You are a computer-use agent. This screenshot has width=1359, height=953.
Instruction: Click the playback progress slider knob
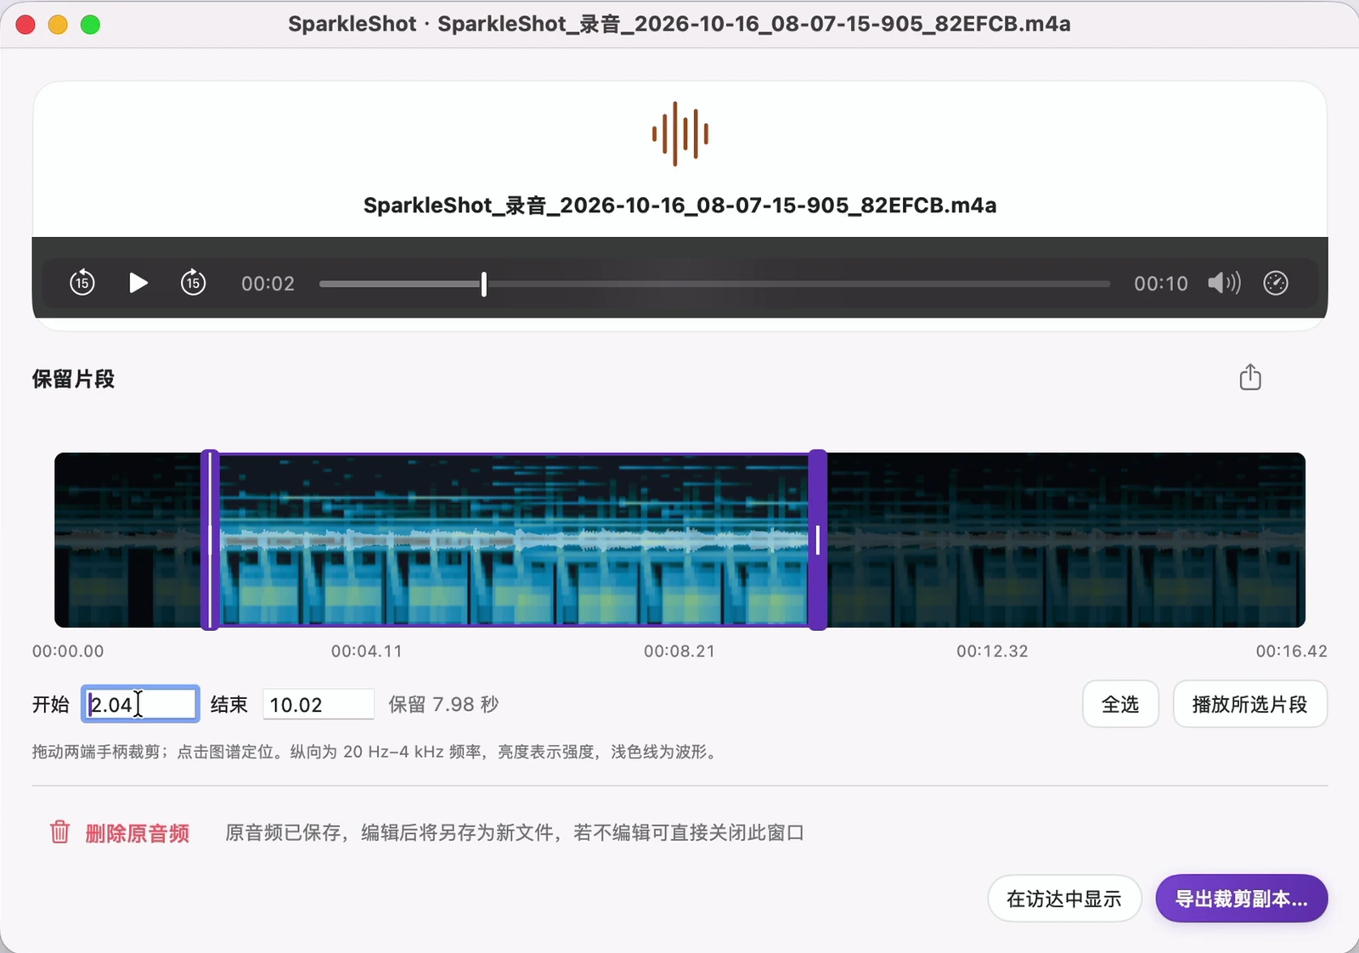coord(484,284)
